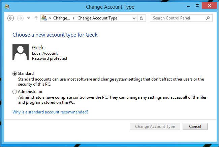Click the title bar window icon
219x147 pixels.
pos(7,7)
